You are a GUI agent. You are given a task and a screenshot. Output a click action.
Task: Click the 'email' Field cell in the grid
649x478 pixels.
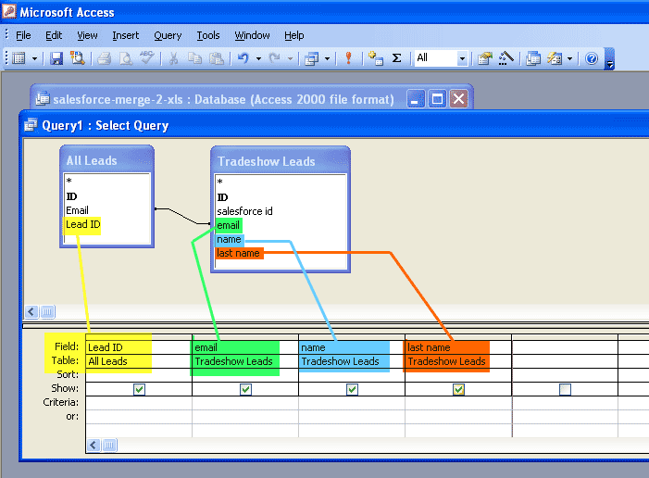coord(245,347)
